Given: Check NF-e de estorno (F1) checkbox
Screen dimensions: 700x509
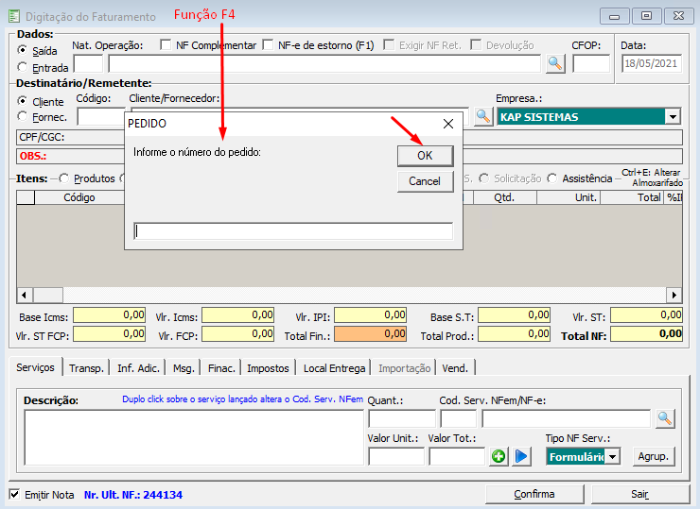Looking at the screenshot, I should [x=268, y=45].
